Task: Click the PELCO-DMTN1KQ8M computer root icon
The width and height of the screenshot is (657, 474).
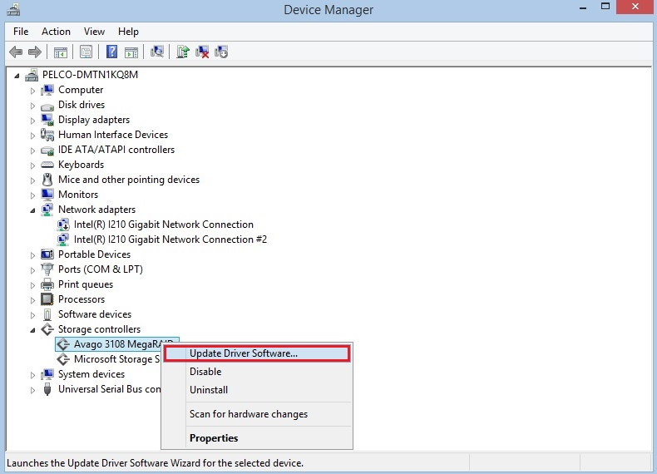Action: click(32, 75)
